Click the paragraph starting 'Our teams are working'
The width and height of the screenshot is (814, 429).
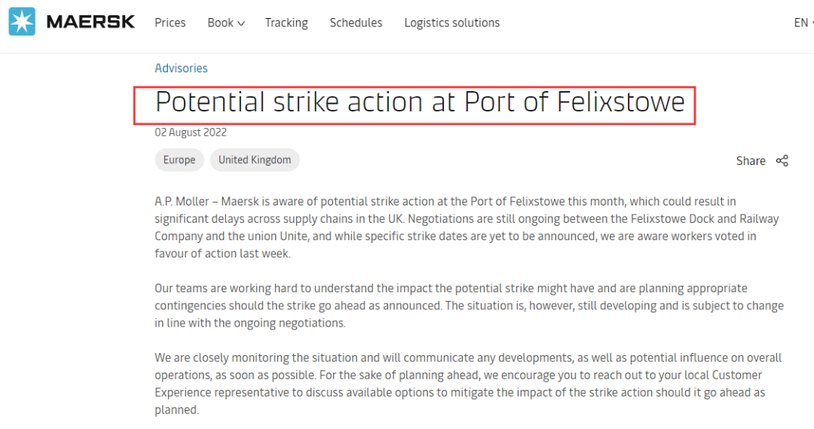click(470, 306)
